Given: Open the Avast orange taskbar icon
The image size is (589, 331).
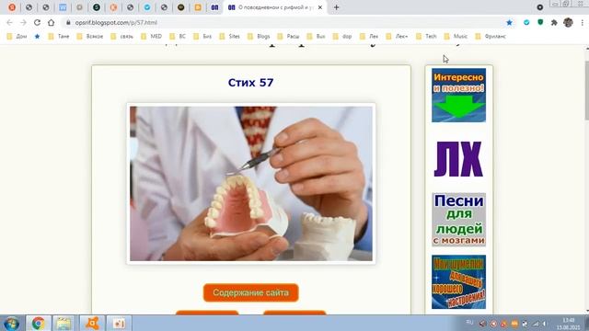Looking at the screenshot, I should 92,323.
